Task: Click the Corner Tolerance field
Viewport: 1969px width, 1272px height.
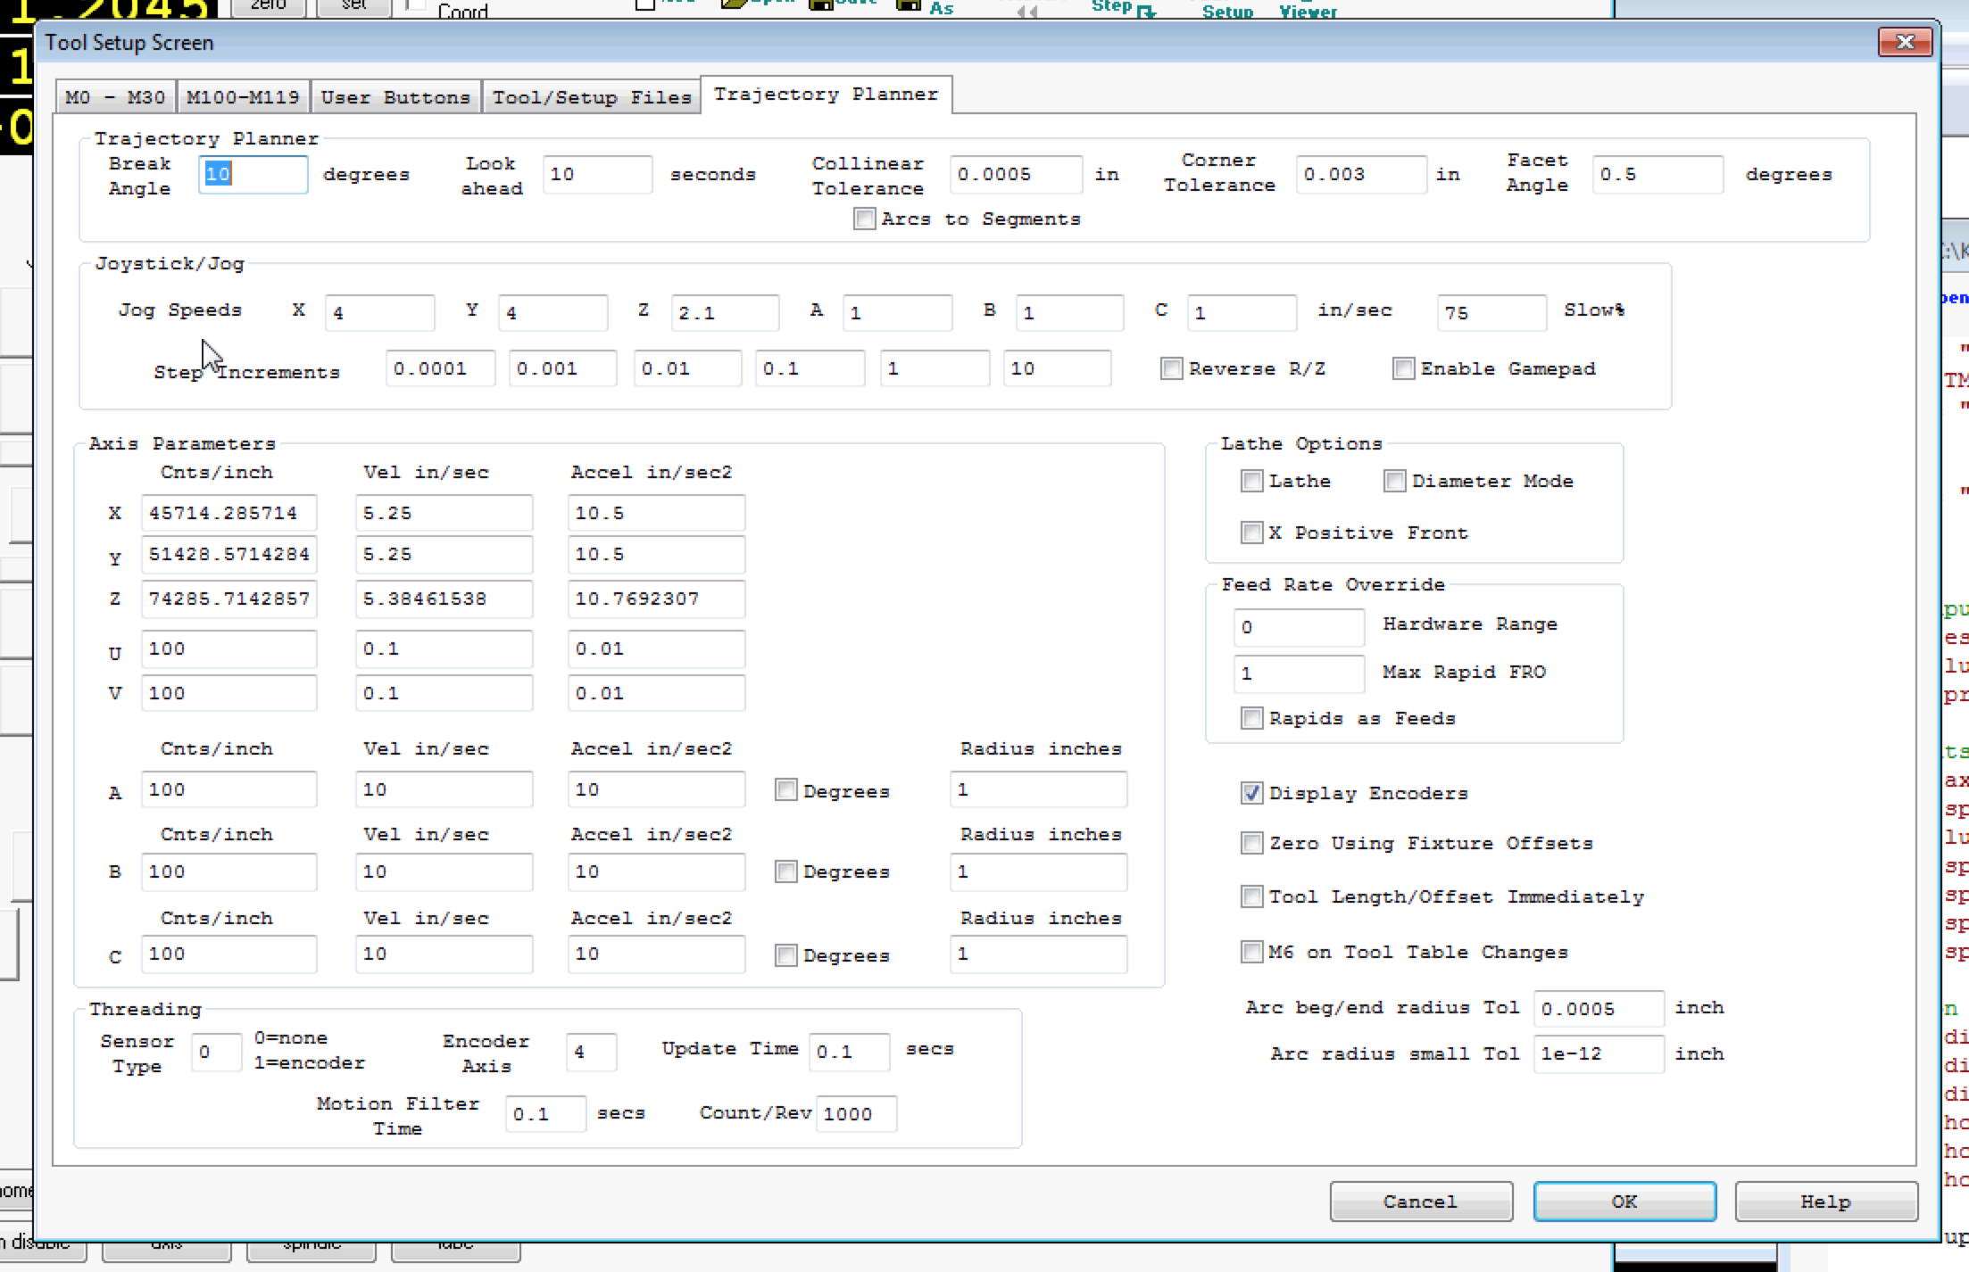Action: [x=1359, y=175]
